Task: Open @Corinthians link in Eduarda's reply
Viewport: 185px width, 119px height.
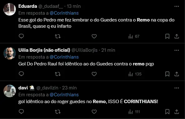Action: click(64, 13)
